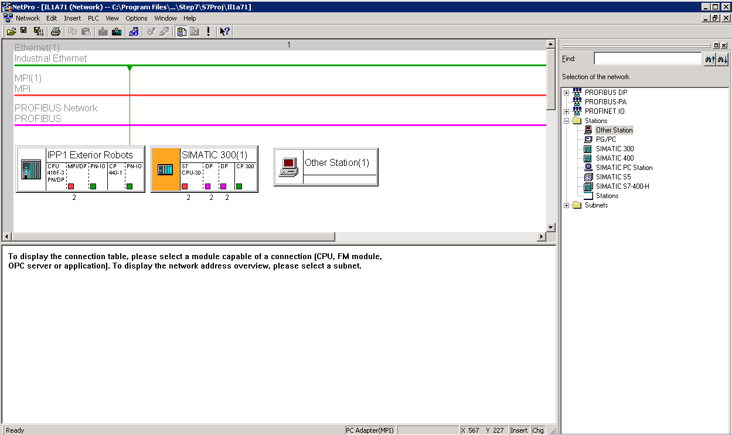Select the SIMATIC S5 icon in the catalog
Image resolution: width=732 pixels, height=435 pixels.
coord(588,177)
